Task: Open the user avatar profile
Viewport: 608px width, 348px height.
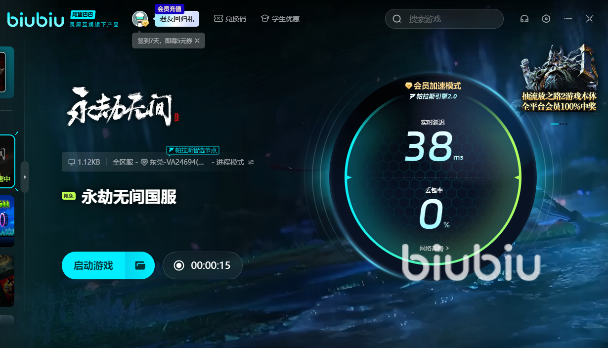Action: coord(140,19)
